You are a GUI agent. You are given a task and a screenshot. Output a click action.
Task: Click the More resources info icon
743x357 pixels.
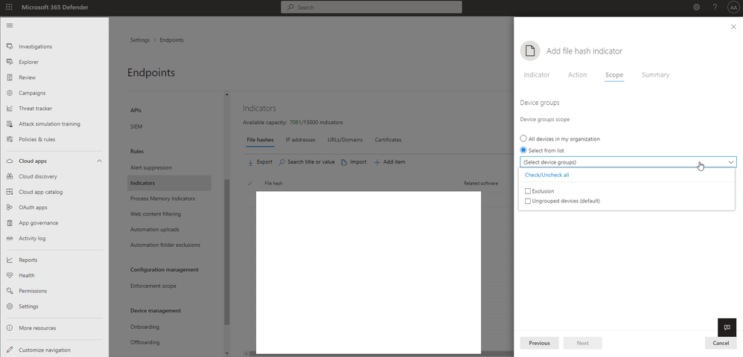pyautogui.click(x=10, y=328)
